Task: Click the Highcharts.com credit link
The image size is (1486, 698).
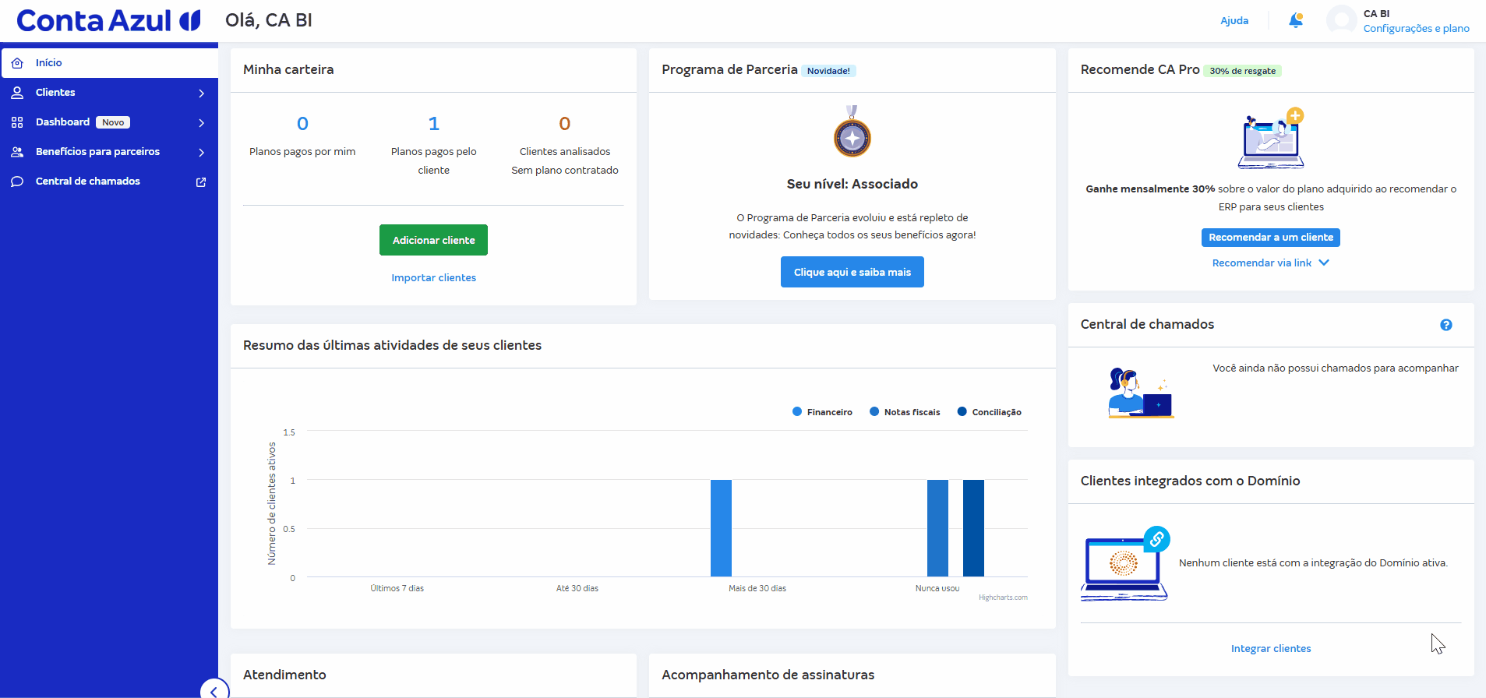Action: [x=1003, y=598]
